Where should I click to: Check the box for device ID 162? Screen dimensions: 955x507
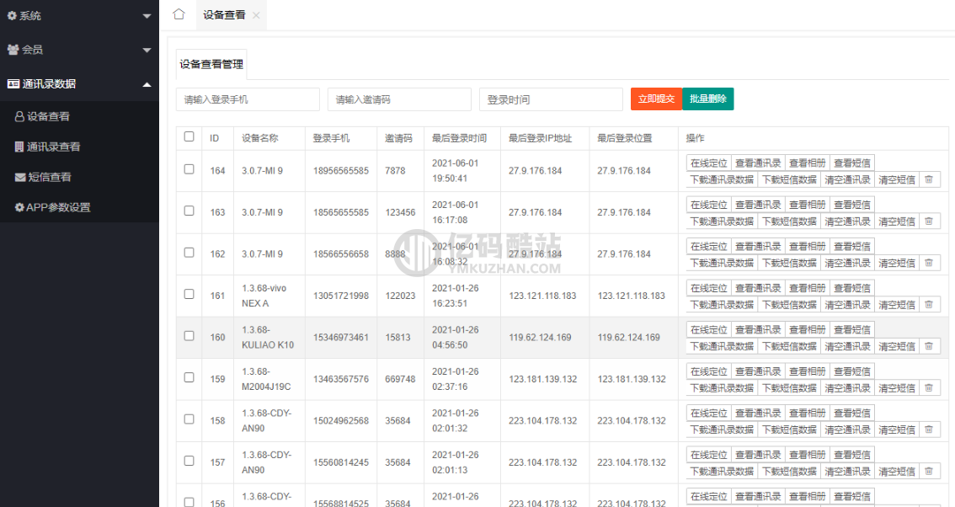point(189,253)
